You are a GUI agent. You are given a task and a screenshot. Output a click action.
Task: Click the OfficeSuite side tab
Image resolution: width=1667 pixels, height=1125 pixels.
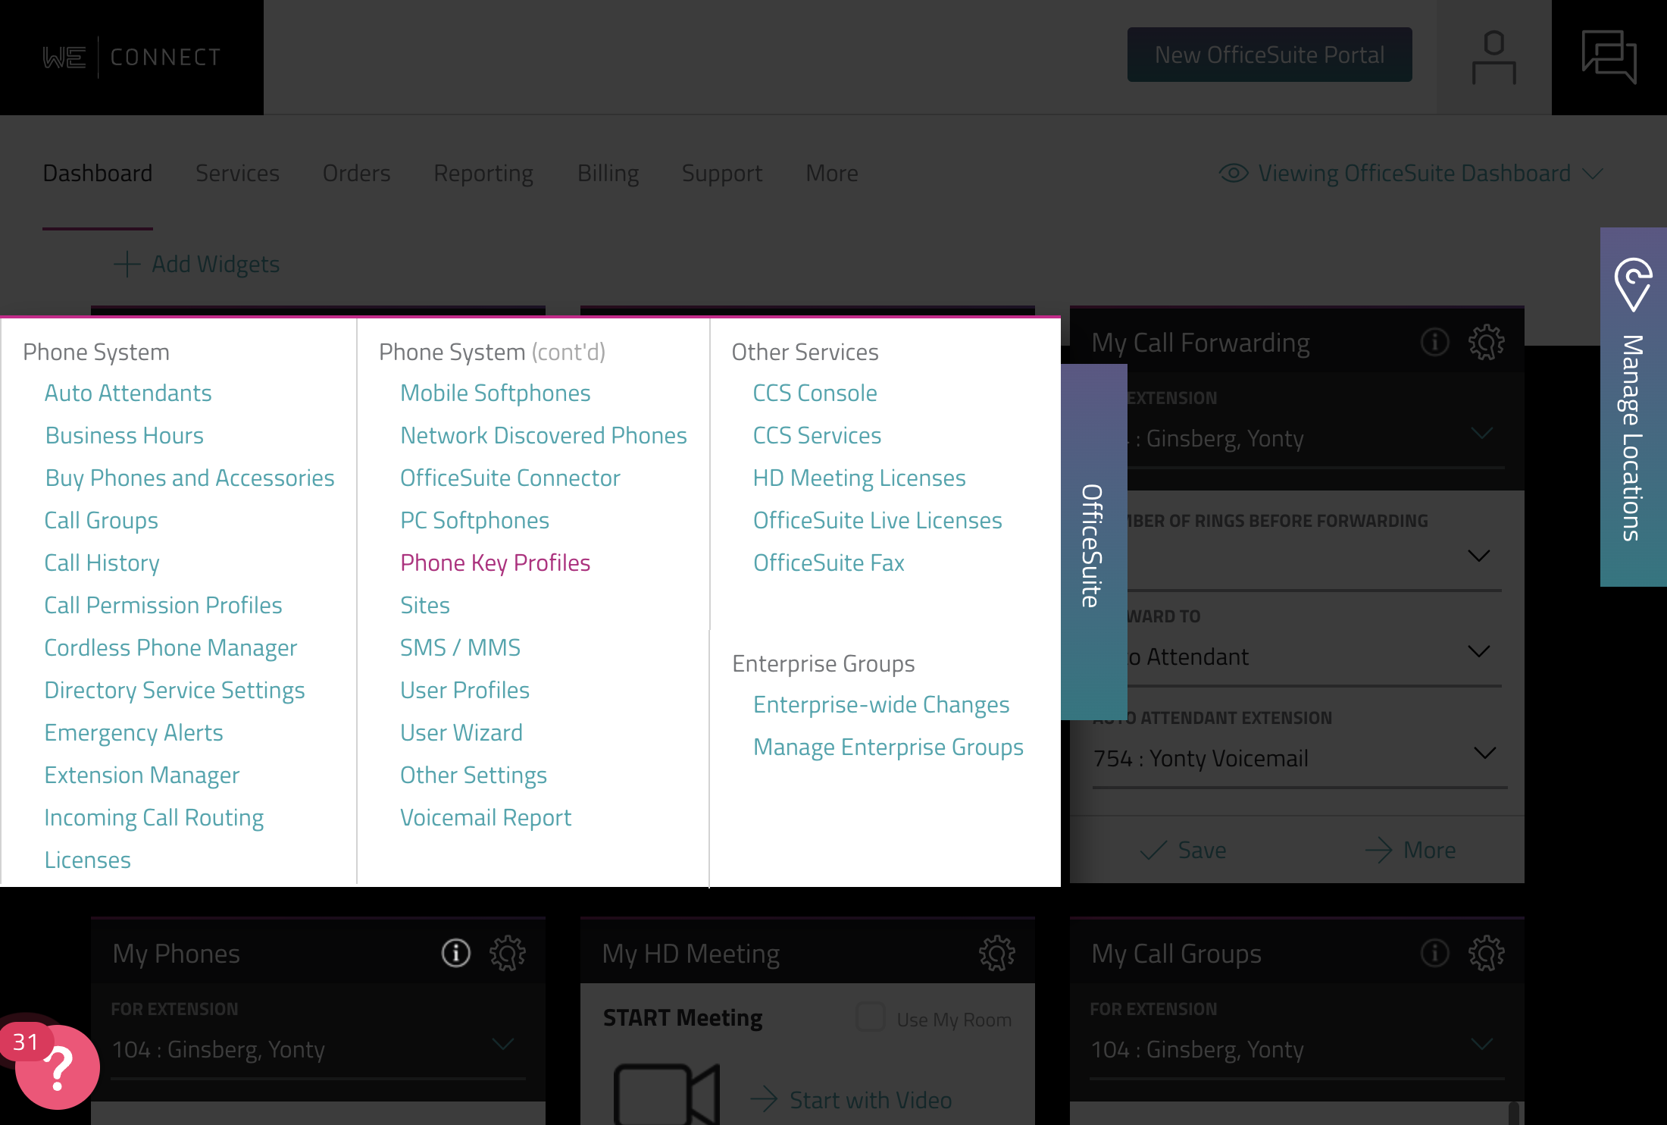pyautogui.click(x=1093, y=543)
